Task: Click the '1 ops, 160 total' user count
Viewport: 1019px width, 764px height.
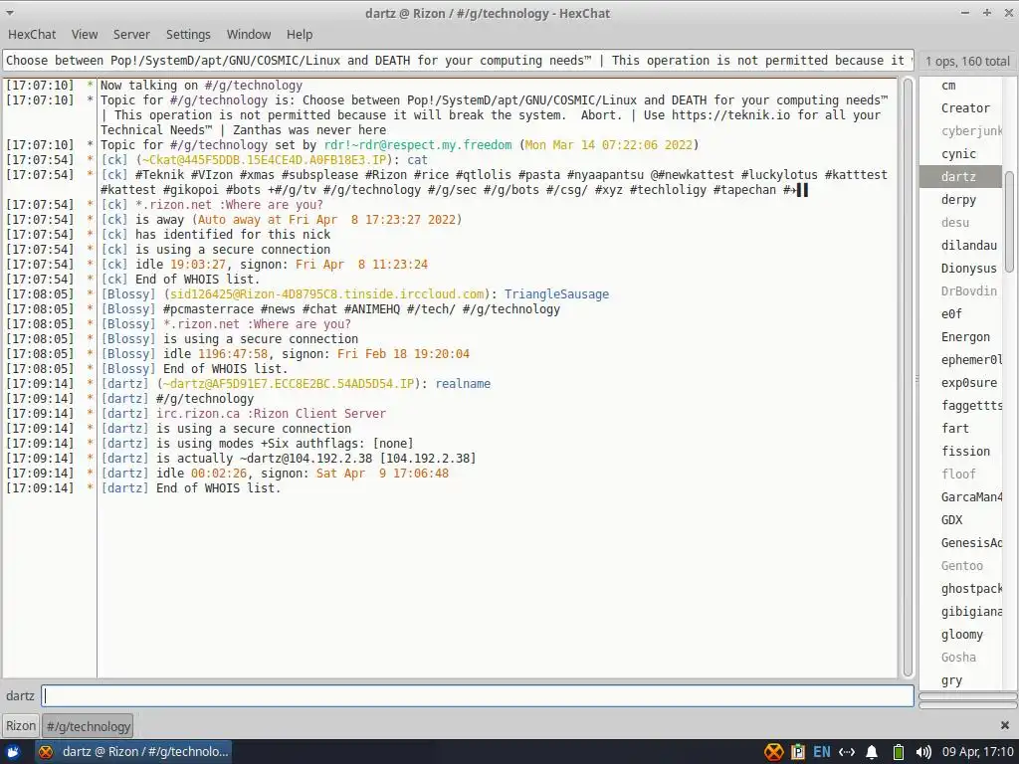Action: coord(967,61)
